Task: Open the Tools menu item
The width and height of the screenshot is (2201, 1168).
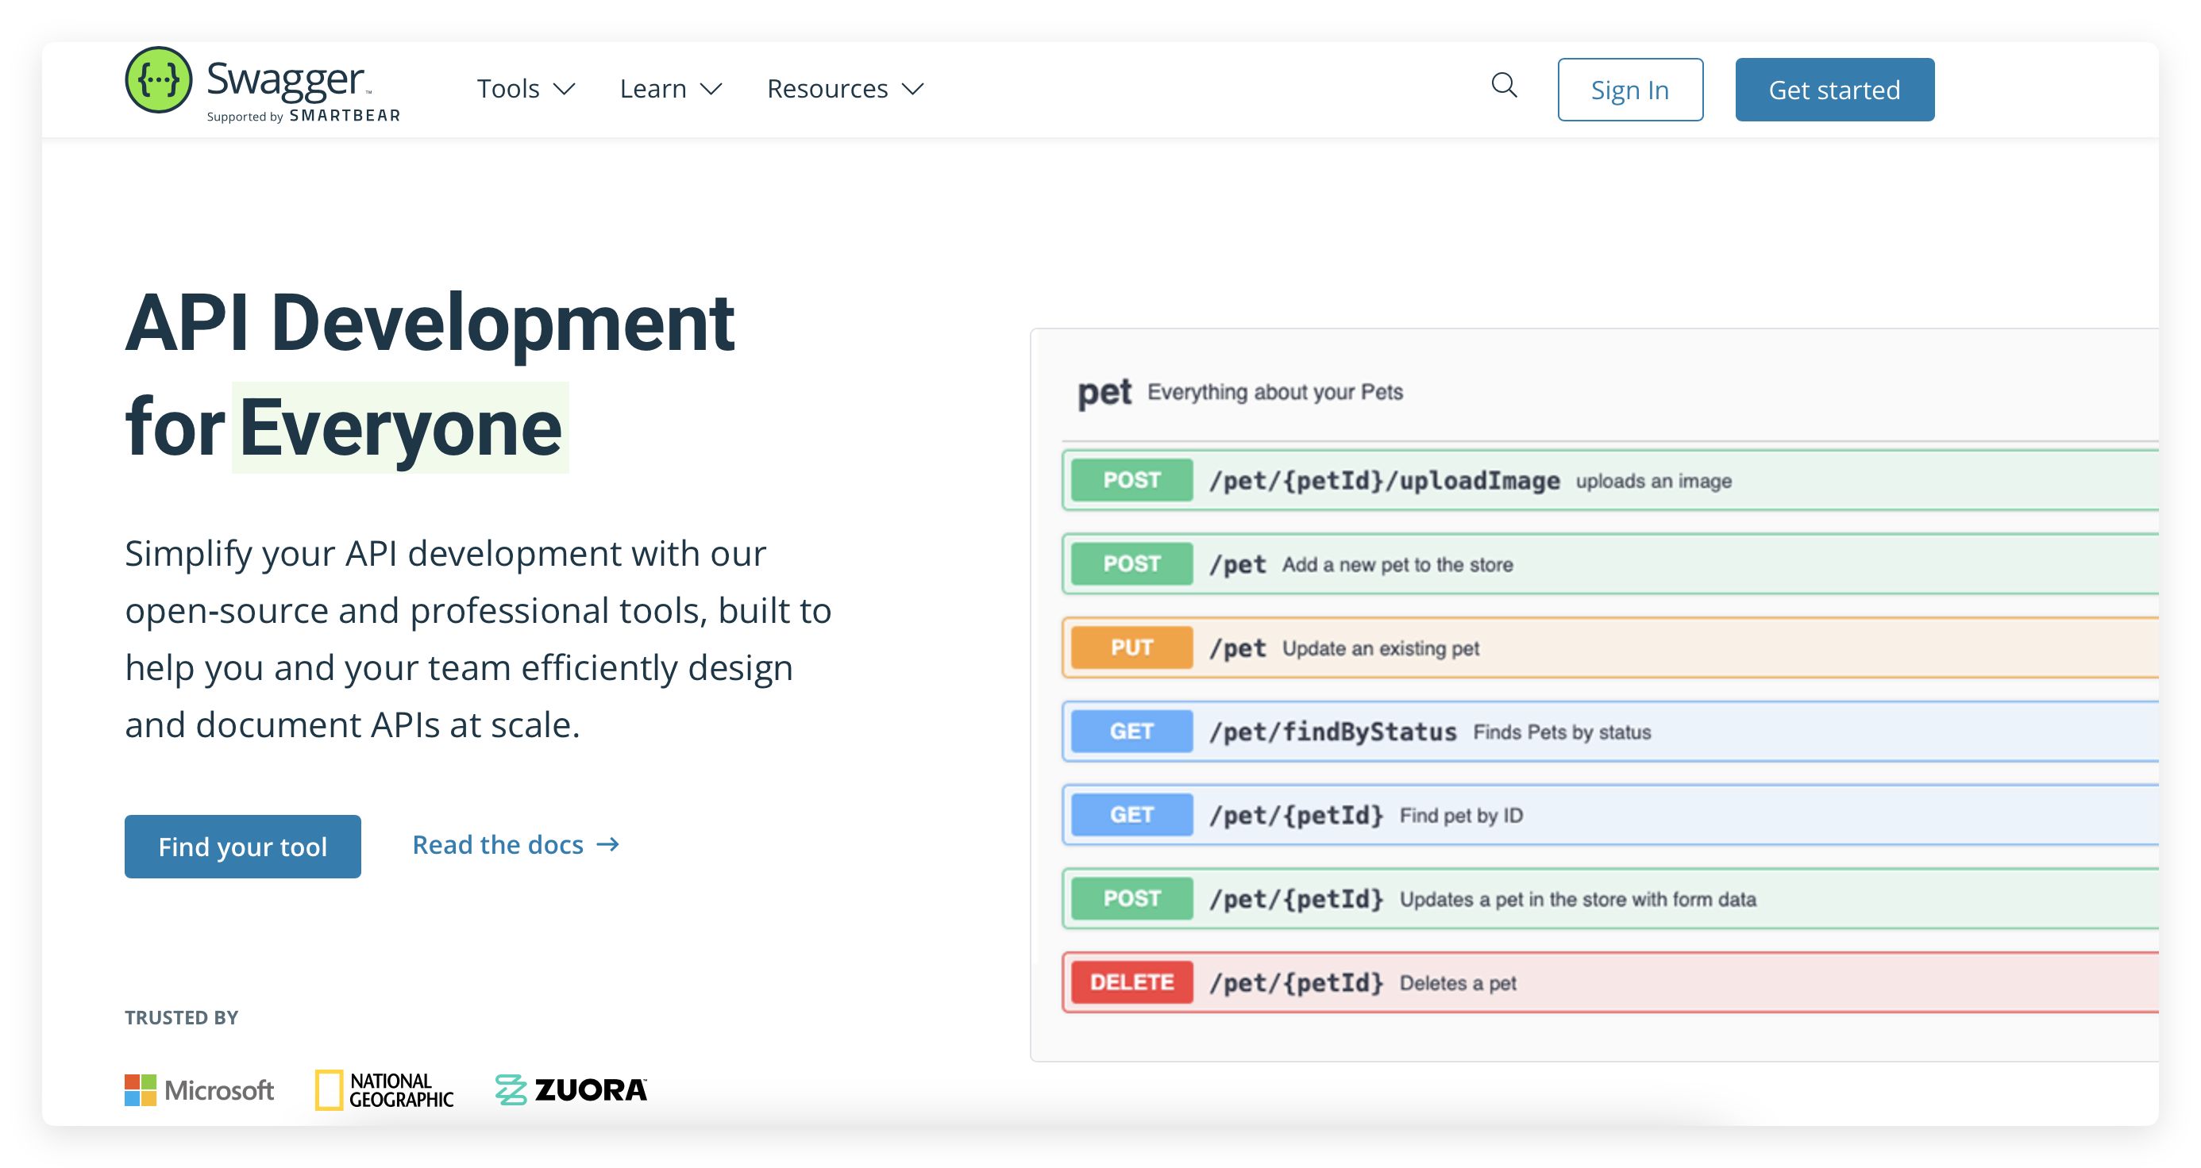Action: click(507, 89)
